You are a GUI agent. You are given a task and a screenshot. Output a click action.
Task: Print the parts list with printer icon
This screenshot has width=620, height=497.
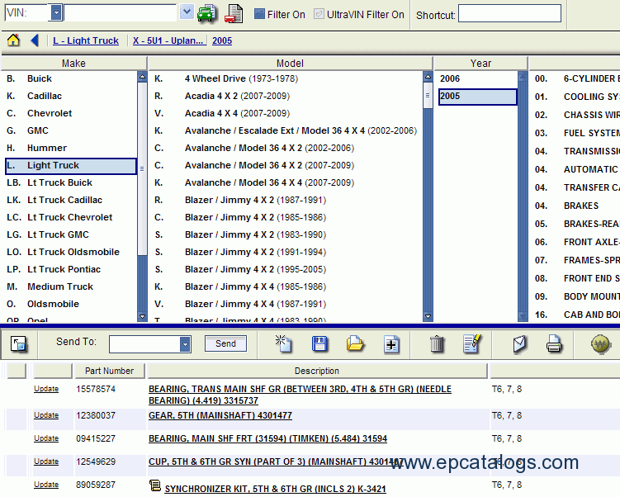click(x=554, y=344)
